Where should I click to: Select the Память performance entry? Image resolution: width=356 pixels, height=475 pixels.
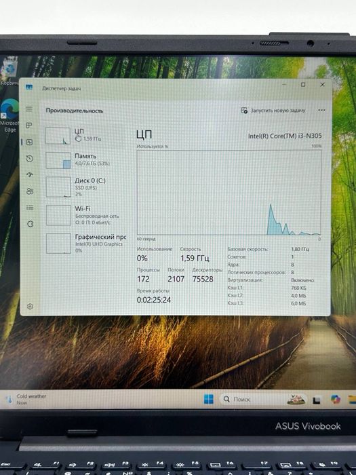click(x=86, y=160)
